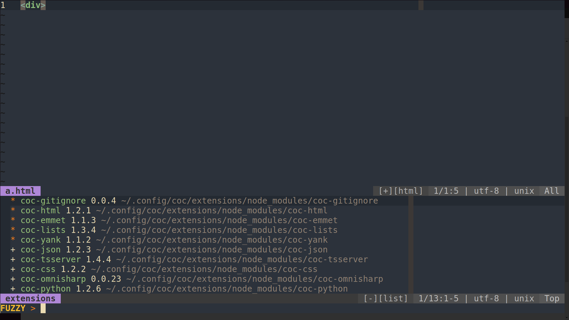Click the [+] modified flag in a.html statusline
This screenshot has width=569, height=320.
385,191
